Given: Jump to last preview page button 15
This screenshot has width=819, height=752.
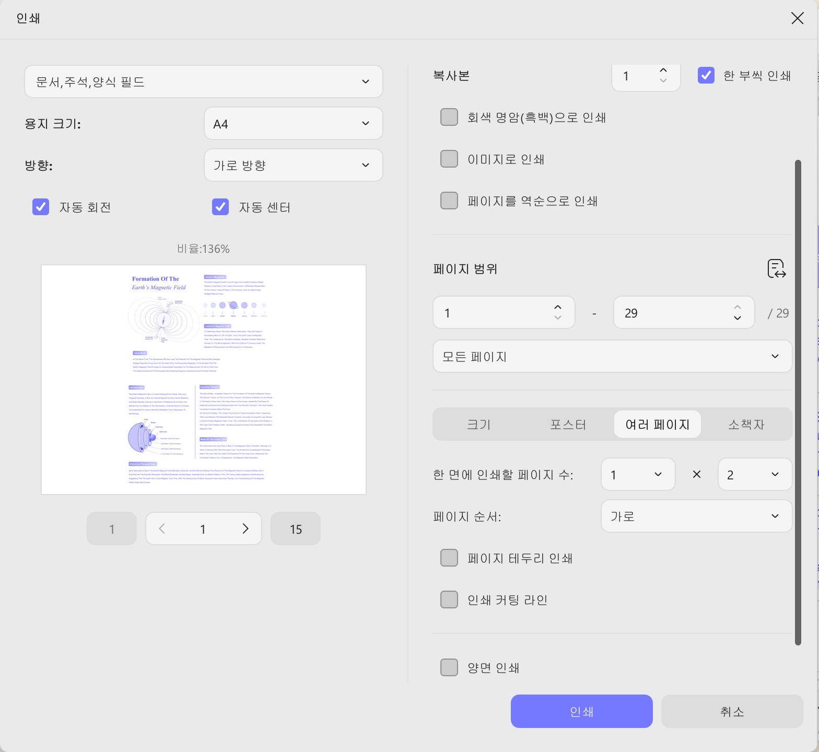Looking at the screenshot, I should click(x=296, y=528).
